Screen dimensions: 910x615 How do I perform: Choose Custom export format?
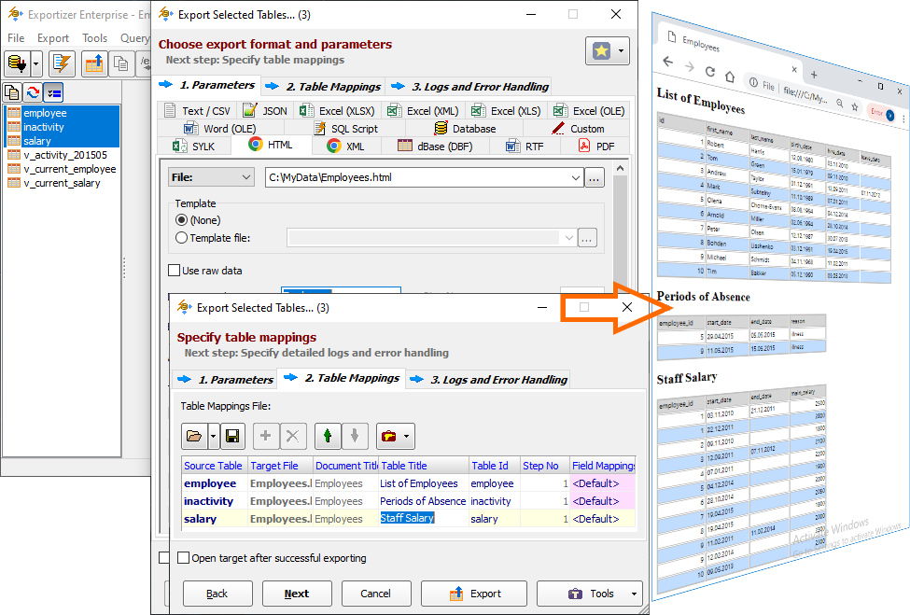[578, 129]
